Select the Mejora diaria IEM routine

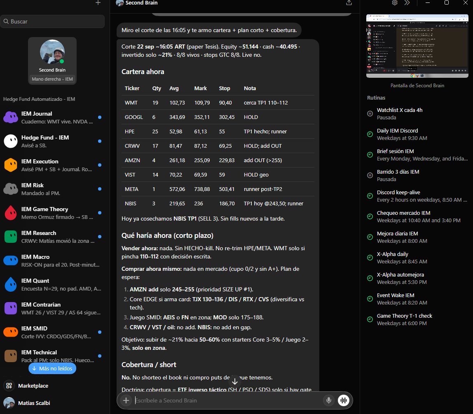click(x=417, y=237)
